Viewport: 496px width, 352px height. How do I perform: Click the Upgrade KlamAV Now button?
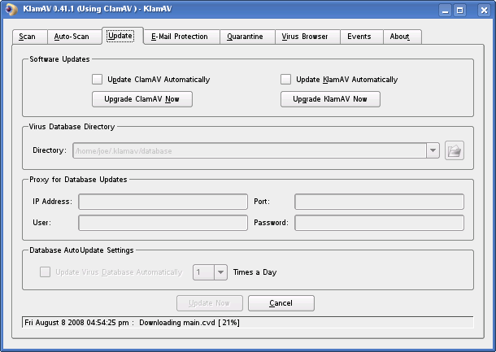pyautogui.click(x=330, y=99)
